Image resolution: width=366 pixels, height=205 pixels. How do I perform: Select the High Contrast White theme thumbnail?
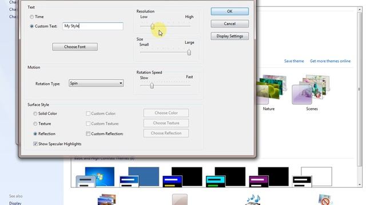(312, 177)
